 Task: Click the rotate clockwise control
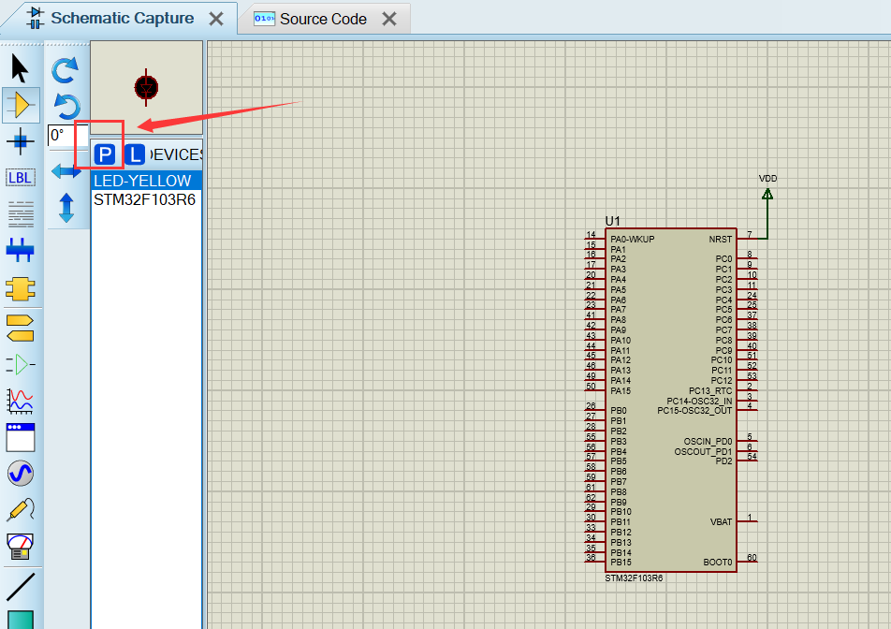(x=66, y=69)
